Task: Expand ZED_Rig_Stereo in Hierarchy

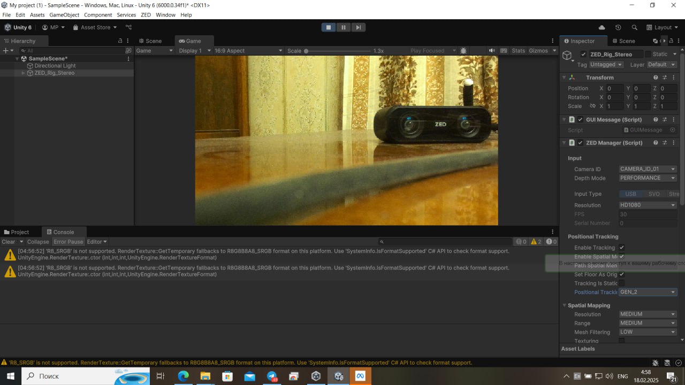Action: click(x=23, y=73)
